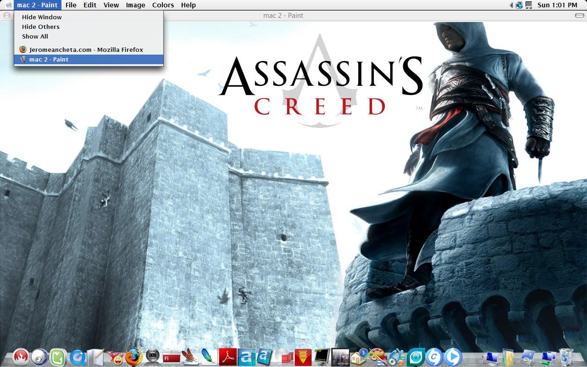
Task: Open the Help menu
Action: pyautogui.click(x=188, y=5)
